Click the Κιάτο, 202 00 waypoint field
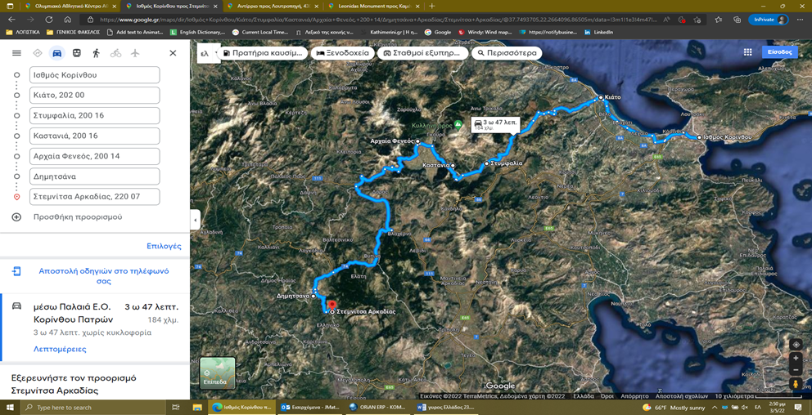 coord(95,95)
